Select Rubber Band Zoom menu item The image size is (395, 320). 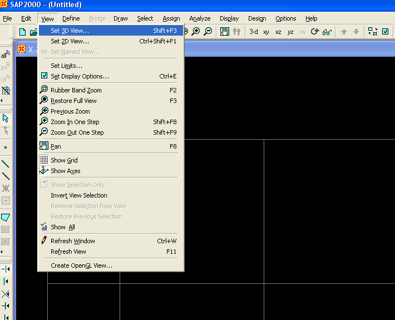click(111, 90)
